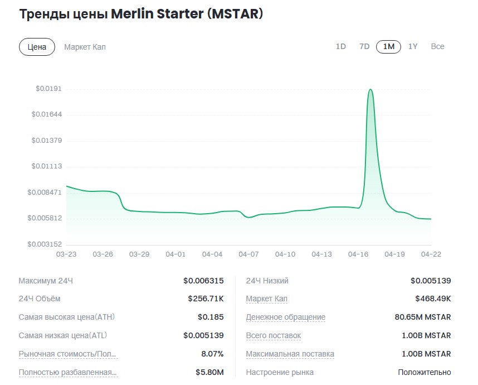Viewport: 478px width, 385px height.
Task: Click the $0.005812 axis value
Action: tap(45, 218)
